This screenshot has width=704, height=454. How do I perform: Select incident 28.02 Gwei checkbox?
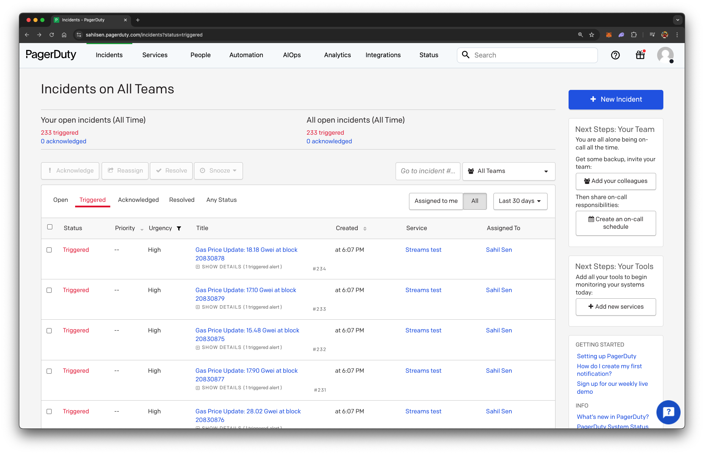point(49,412)
